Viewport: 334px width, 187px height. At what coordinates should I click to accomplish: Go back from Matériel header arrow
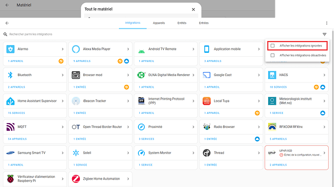[x=7, y=5]
